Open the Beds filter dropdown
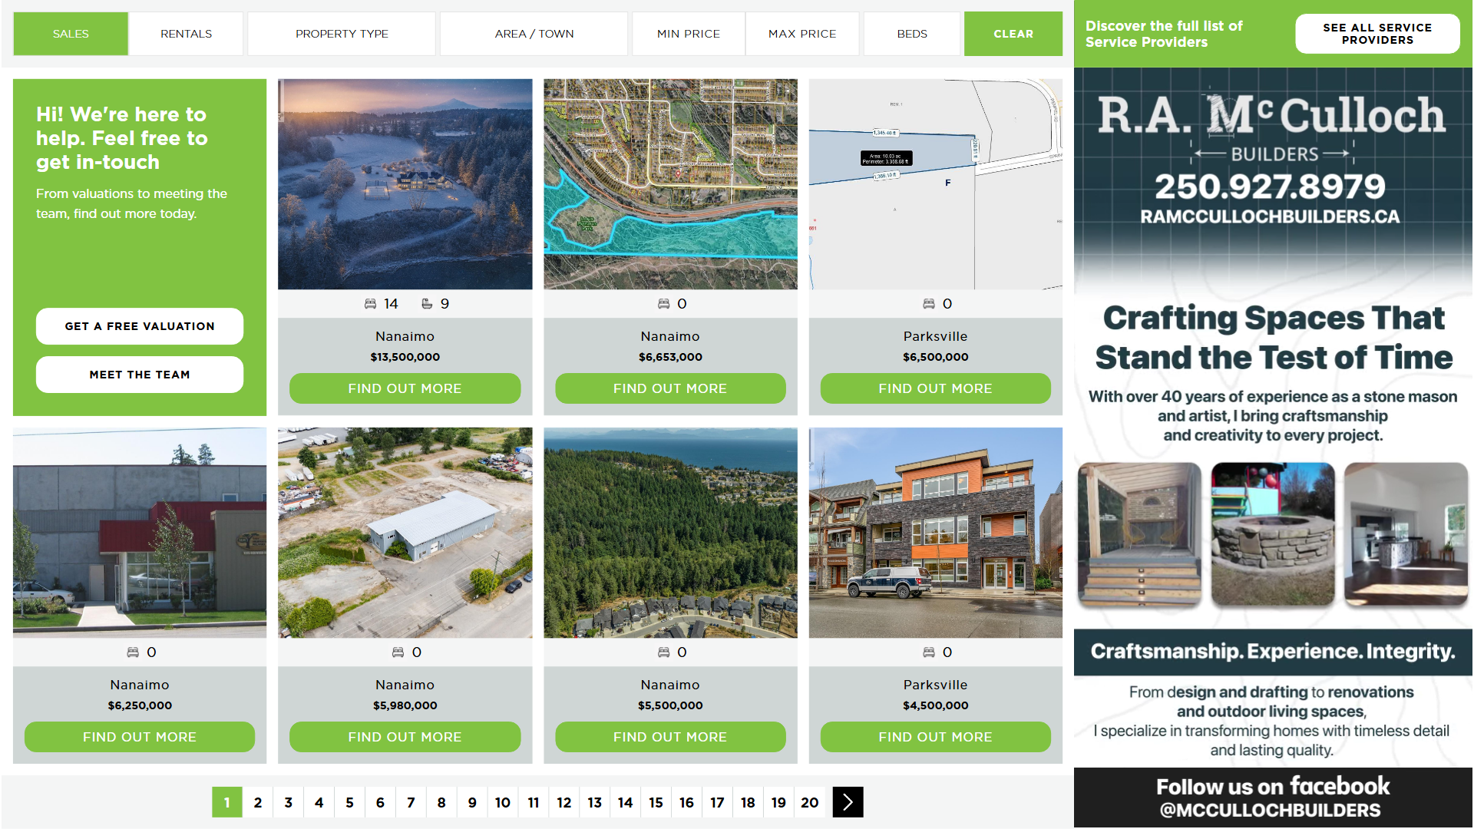The width and height of the screenshot is (1474, 829). pos(911,34)
